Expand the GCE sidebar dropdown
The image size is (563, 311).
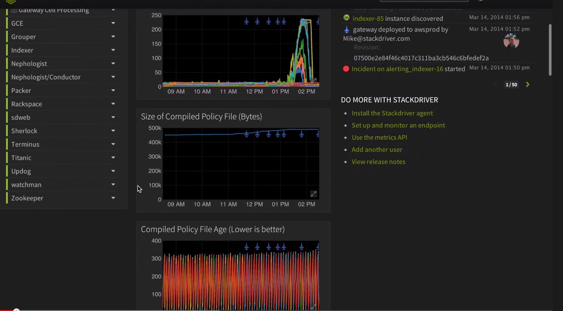pyautogui.click(x=113, y=23)
